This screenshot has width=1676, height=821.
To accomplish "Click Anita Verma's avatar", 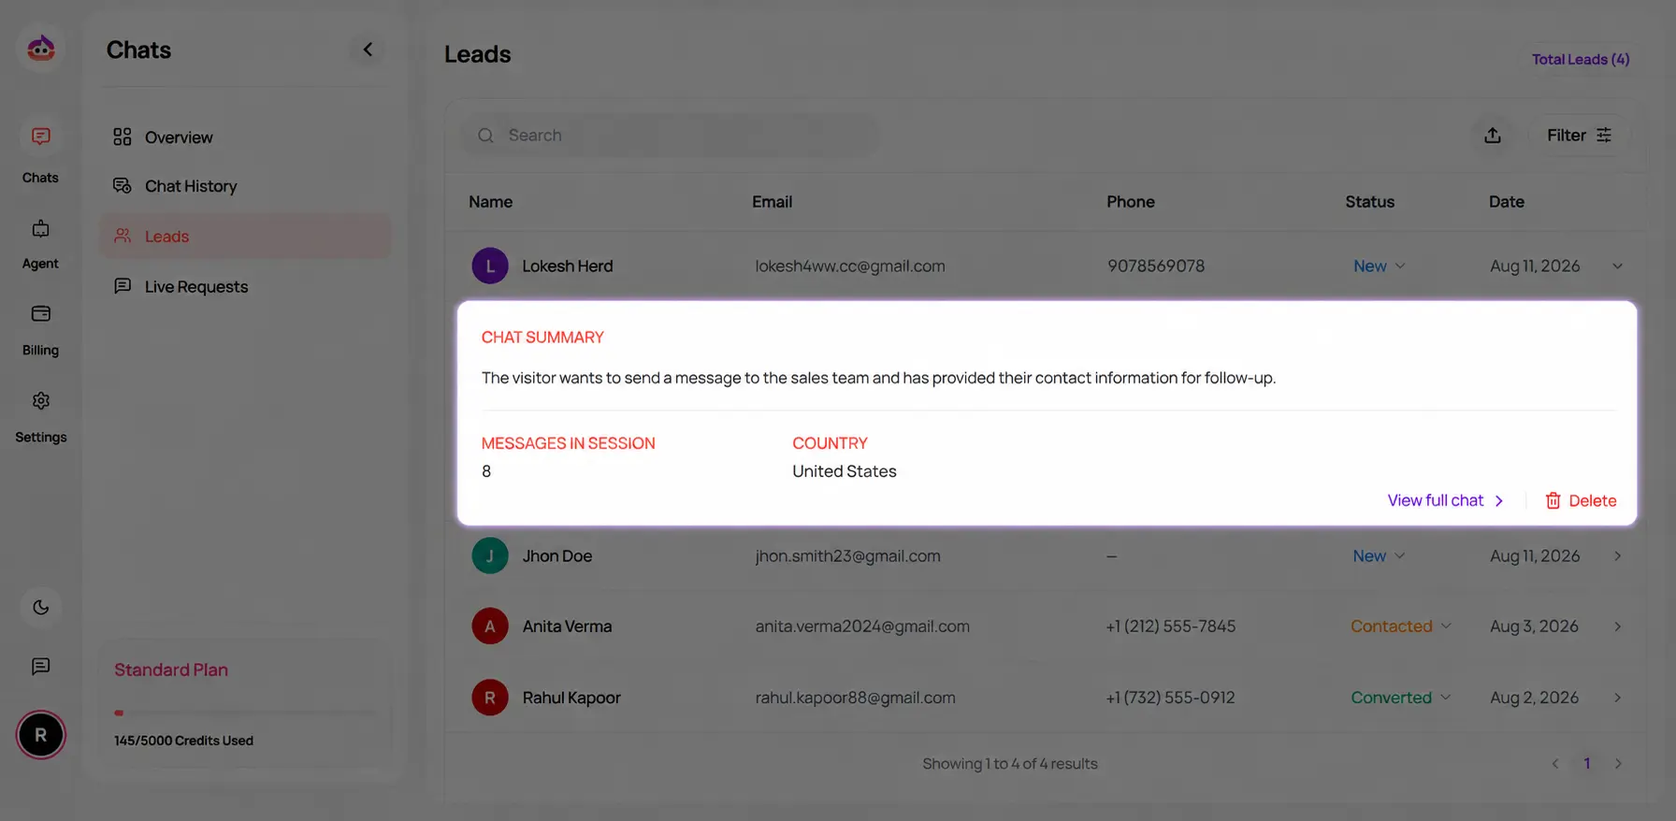I will tap(490, 627).
